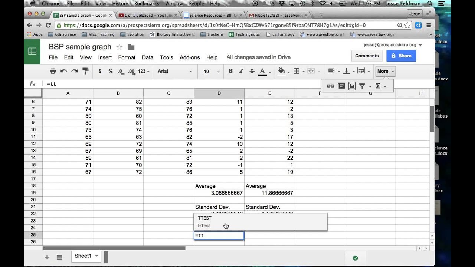Collapse the More toolbar button
This screenshot has width=475, height=267.
[x=385, y=71]
